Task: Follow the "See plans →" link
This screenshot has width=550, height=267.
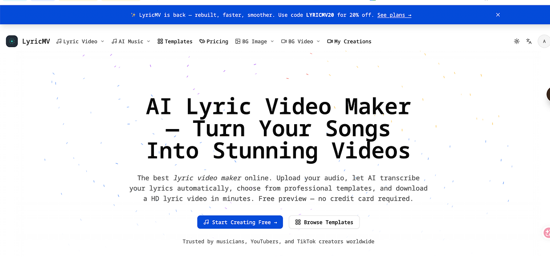Action: pos(394,15)
